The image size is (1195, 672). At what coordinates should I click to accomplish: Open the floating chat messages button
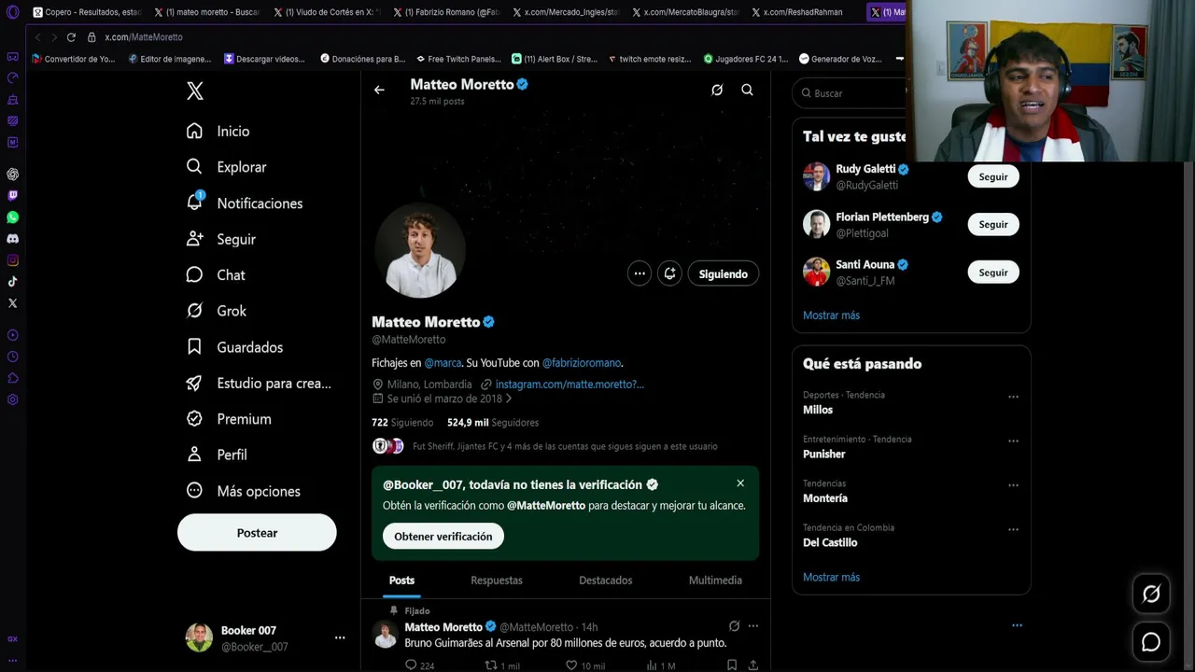[x=1151, y=642]
